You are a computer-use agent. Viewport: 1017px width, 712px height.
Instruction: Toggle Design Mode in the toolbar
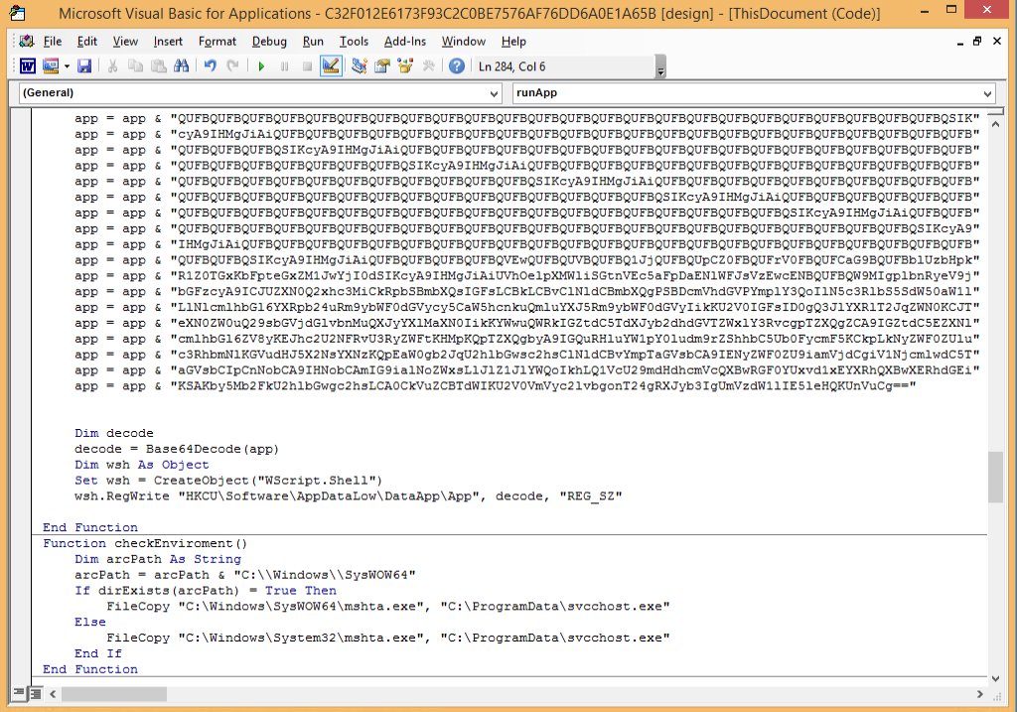coord(331,67)
